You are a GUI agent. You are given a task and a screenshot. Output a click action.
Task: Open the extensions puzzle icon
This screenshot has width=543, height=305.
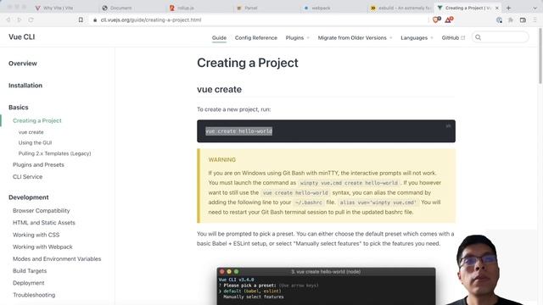point(511,20)
